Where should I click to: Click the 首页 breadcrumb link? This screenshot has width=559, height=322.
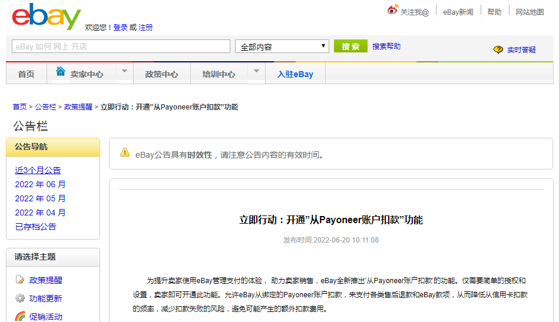tap(19, 107)
